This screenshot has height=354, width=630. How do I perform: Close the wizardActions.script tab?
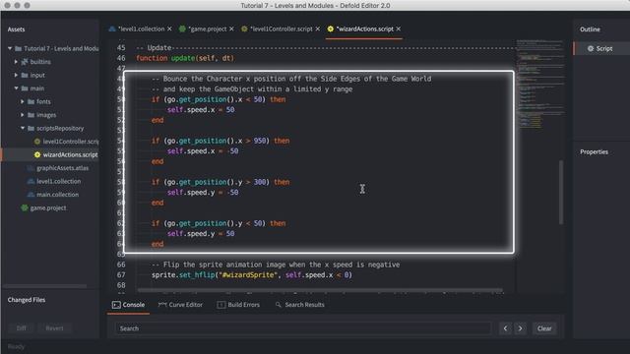coord(398,29)
